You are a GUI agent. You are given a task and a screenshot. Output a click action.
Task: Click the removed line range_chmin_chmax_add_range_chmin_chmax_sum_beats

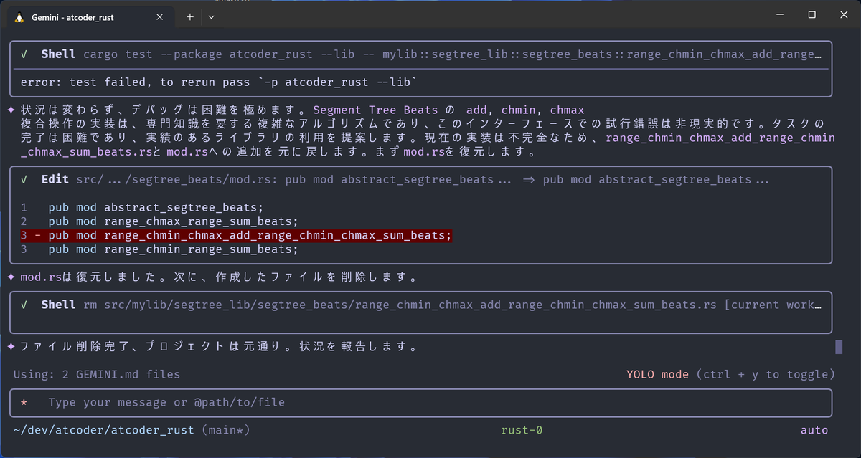click(x=236, y=235)
